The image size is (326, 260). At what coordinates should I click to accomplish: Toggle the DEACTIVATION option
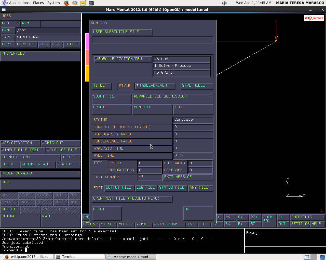coord(2,143)
